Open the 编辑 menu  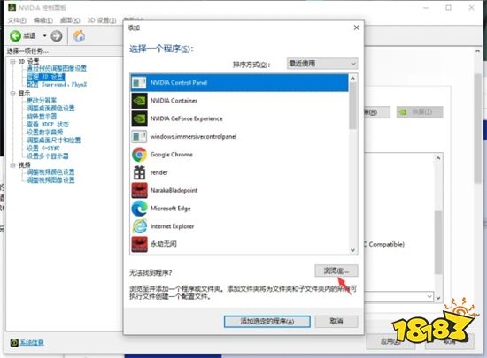43,20
